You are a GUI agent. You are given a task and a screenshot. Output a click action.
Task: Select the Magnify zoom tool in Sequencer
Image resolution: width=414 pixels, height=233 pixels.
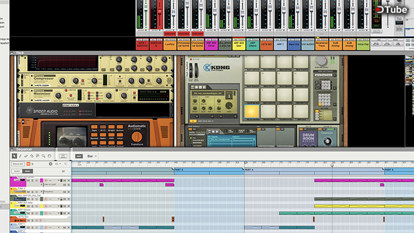coord(43,156)
